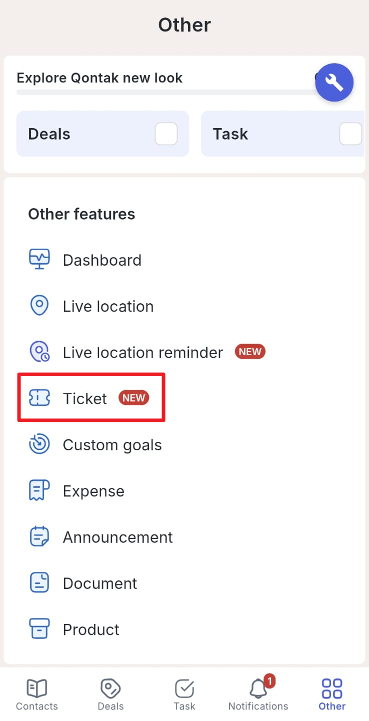Select the Other tab in bottom bar

click(332, 694)
